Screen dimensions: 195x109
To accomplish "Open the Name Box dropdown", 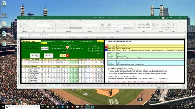I will (x=27, y=35).
